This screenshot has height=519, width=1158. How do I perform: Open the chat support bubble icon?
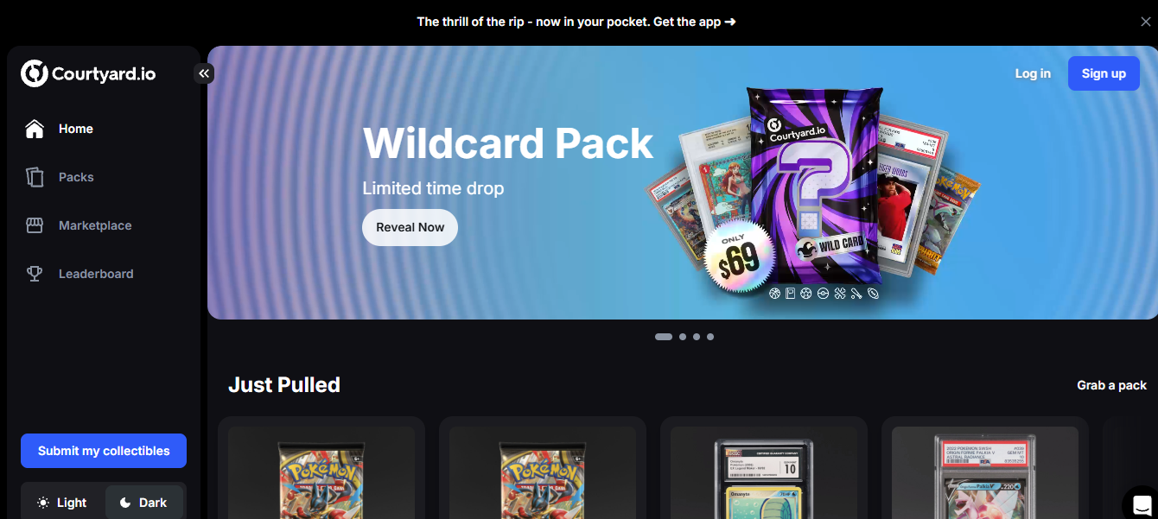tap(1140, 503)
